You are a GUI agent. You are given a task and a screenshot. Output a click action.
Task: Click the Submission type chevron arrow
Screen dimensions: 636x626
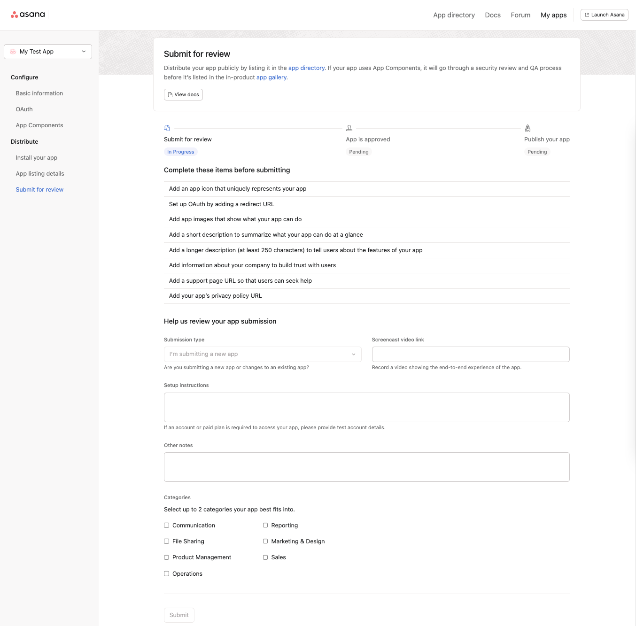pyautogui.click(x=354, y=355)
